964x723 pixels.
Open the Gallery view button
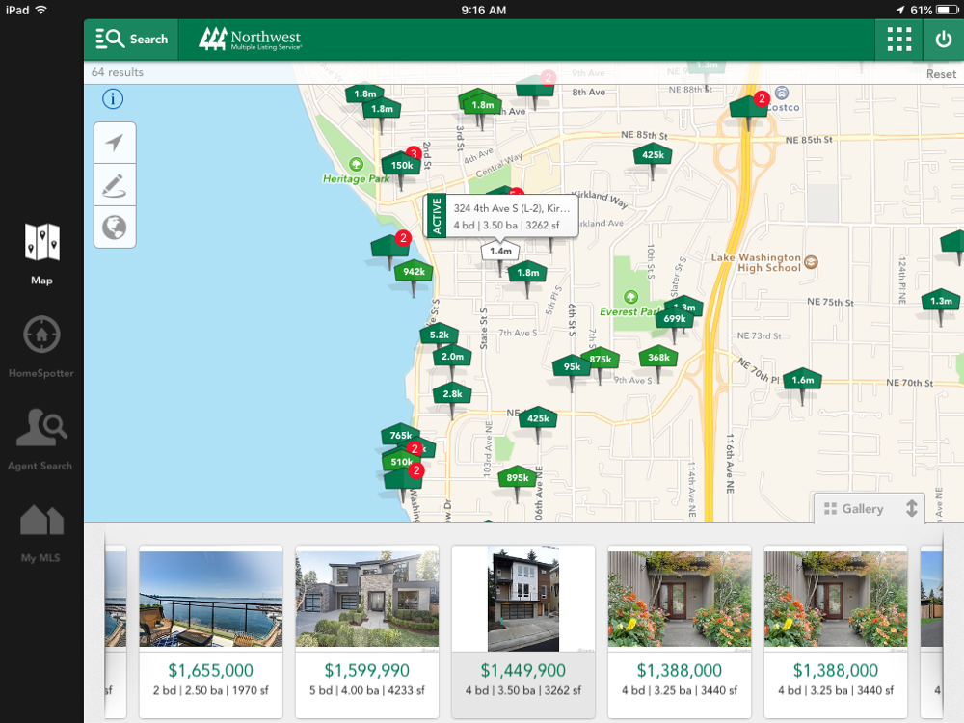coord(854,508)
